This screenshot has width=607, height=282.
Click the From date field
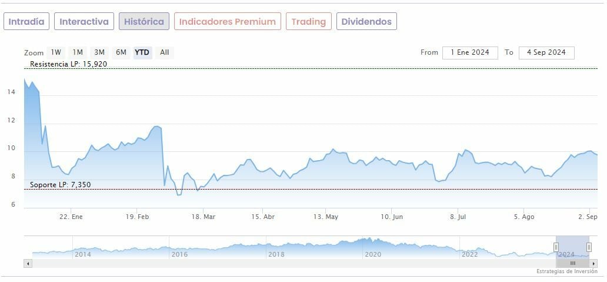[x=470, y=52]
